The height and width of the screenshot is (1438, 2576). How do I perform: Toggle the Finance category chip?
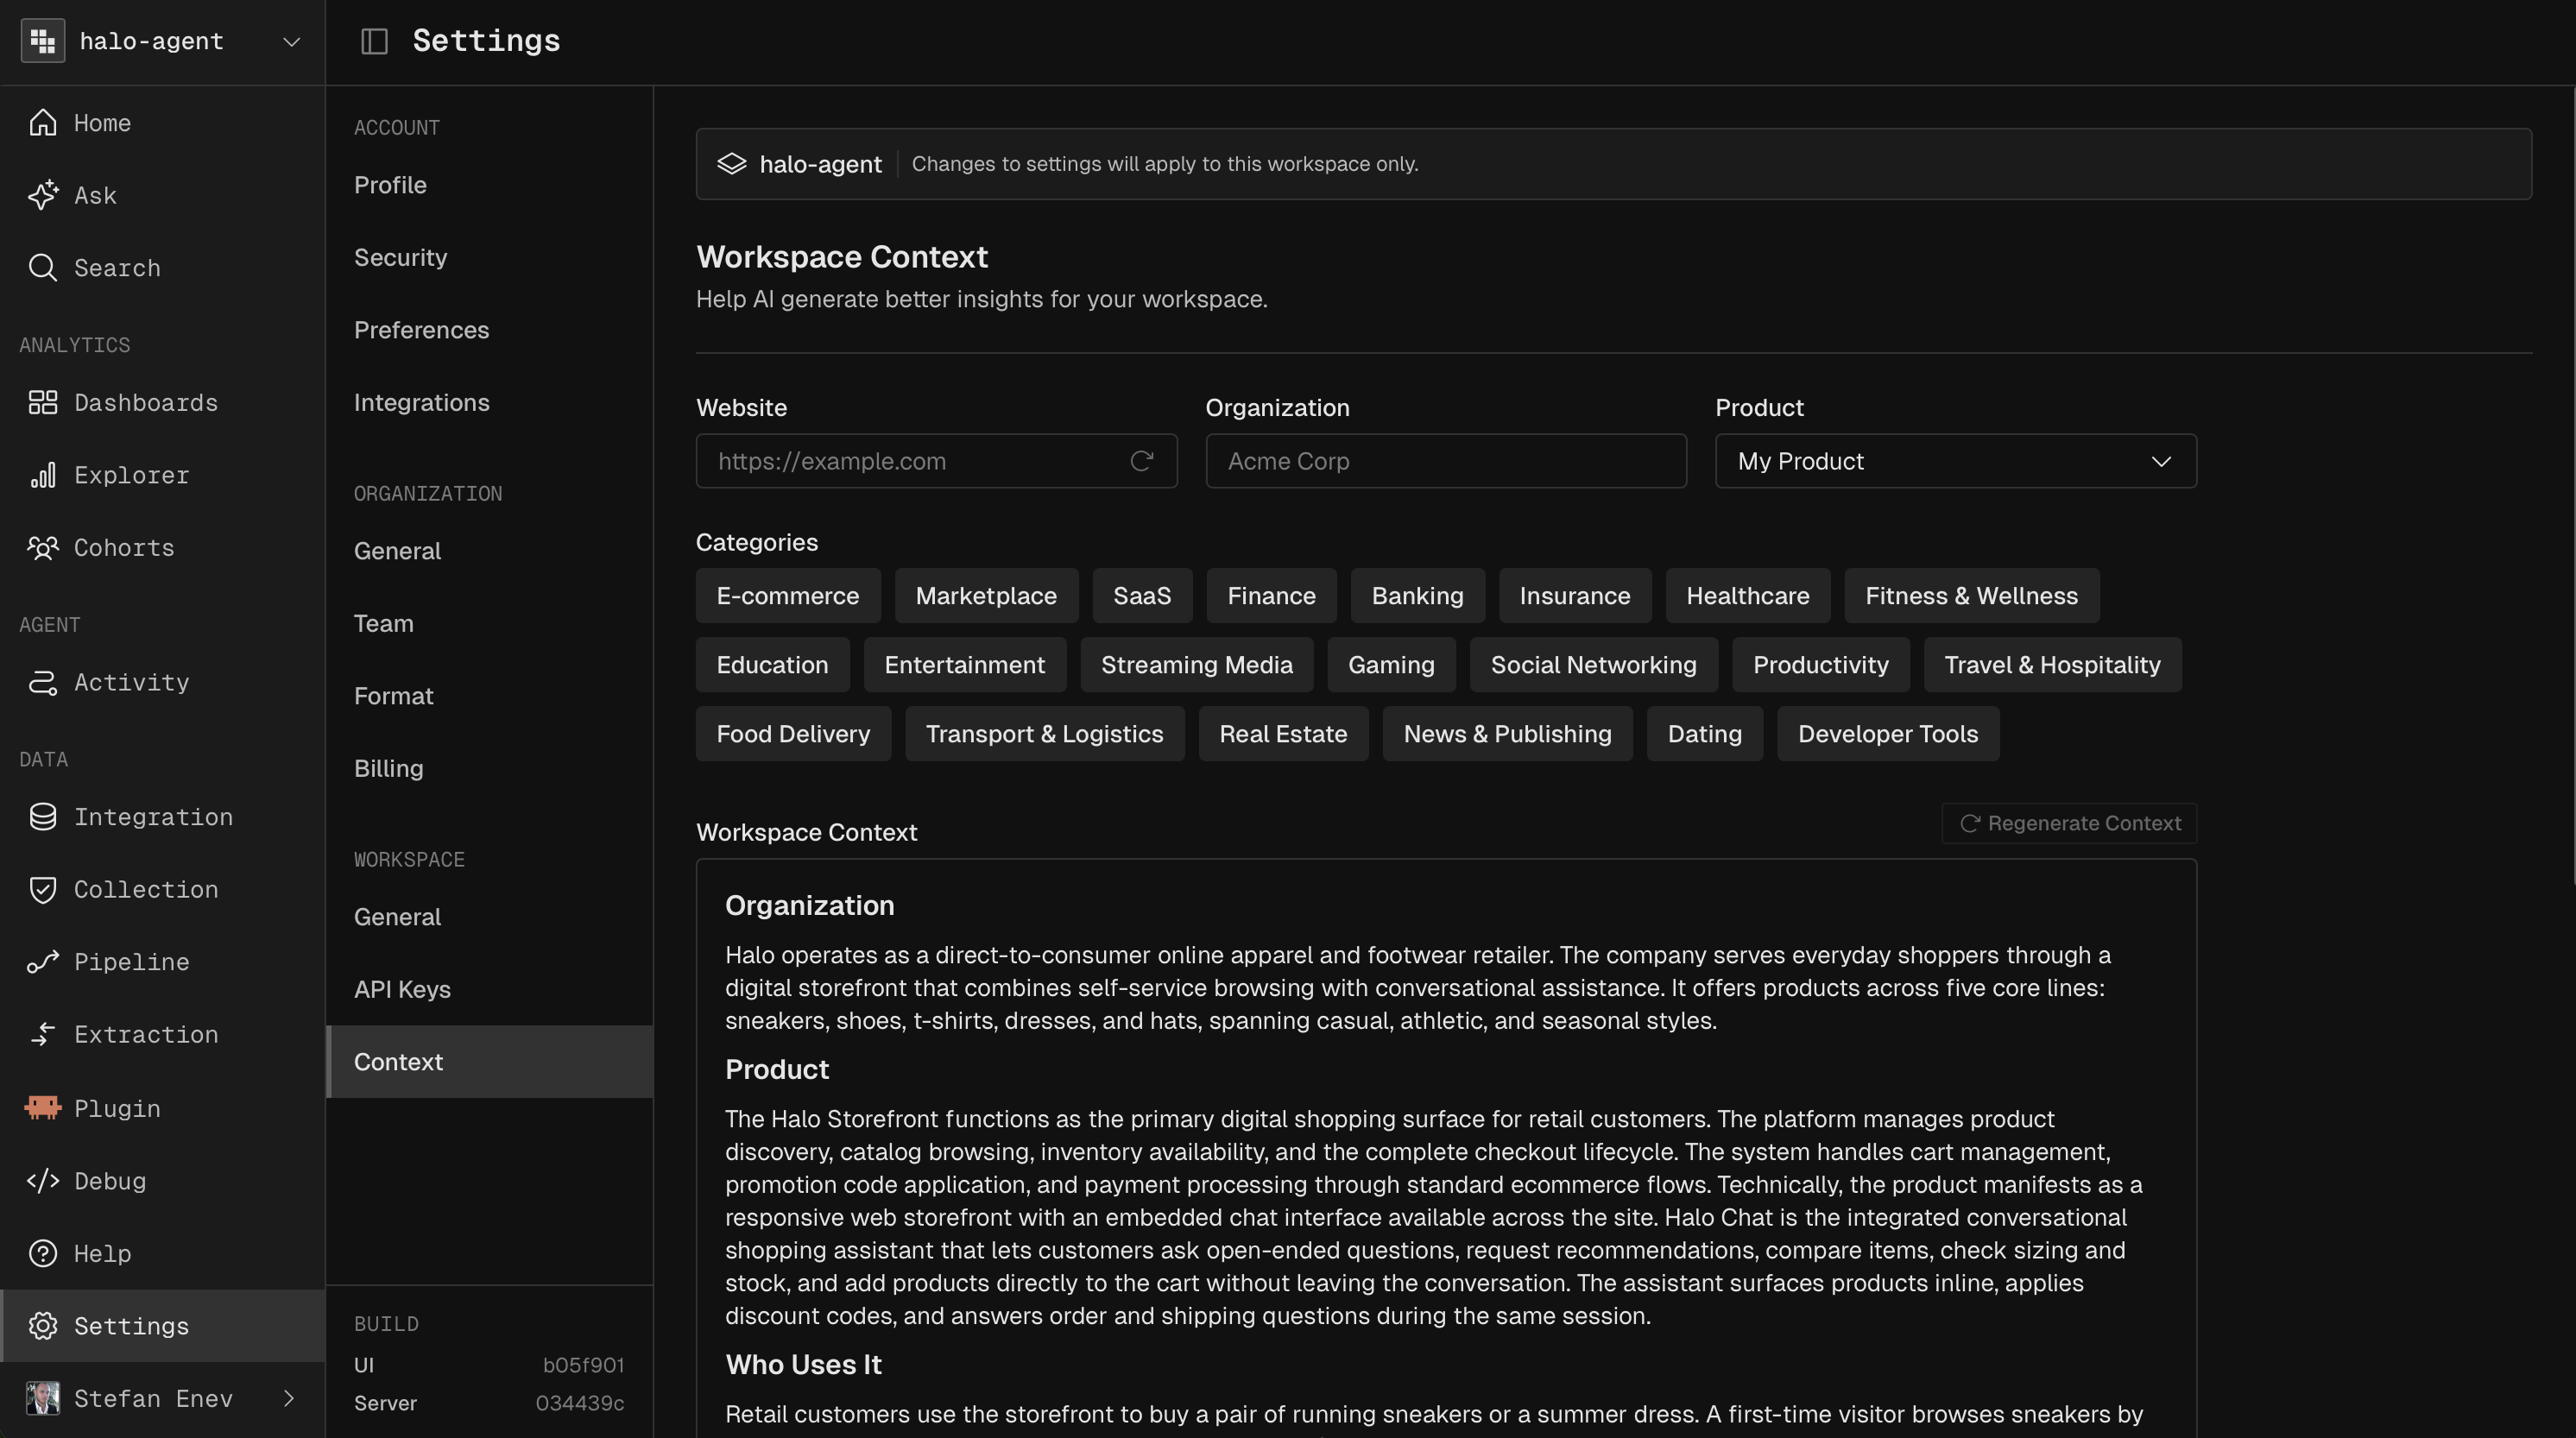coord(1271,596)
